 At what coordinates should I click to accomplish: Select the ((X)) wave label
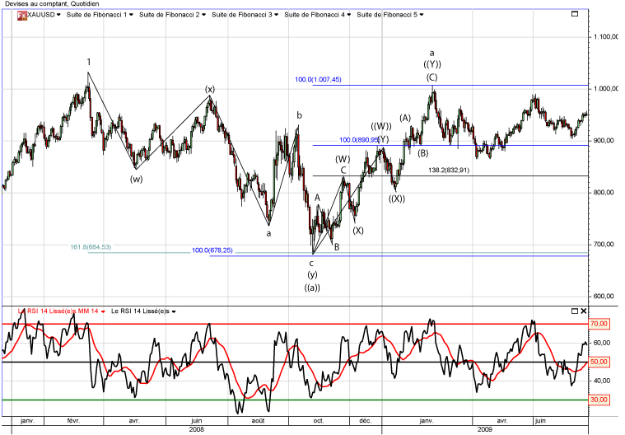[x=397, y=199]
